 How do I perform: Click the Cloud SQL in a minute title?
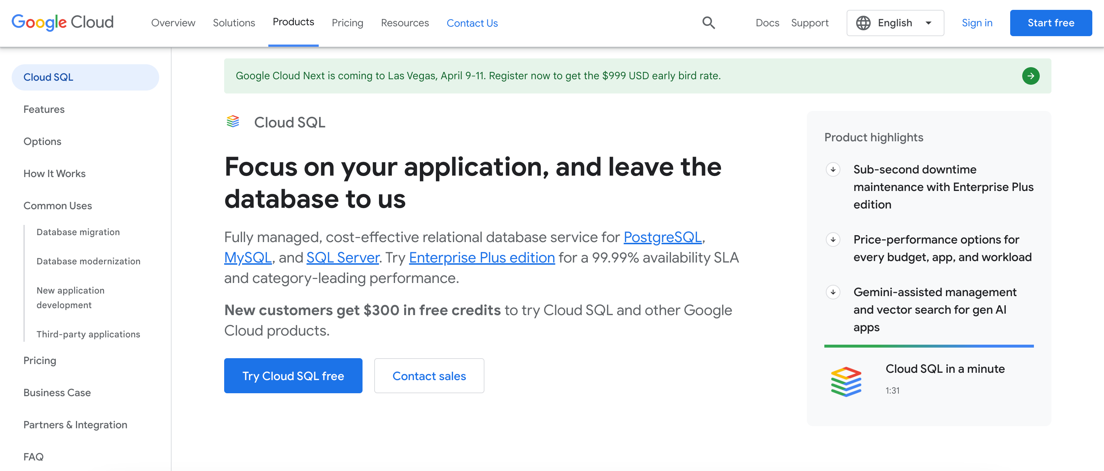(x=945, y=368)
